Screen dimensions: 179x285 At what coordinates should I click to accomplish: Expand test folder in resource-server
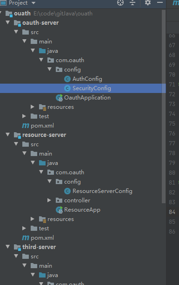pos(24,228)
